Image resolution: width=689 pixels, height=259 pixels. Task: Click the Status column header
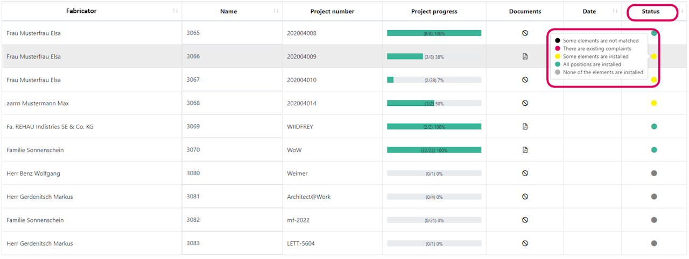[650, 11]
